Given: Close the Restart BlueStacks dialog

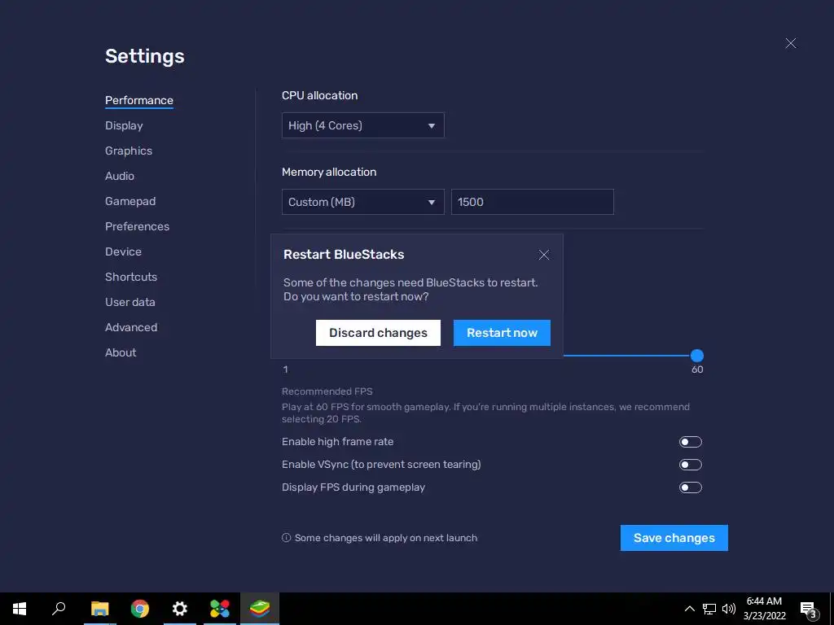Looking at the screenshot, I should click(x=543, y=255).
